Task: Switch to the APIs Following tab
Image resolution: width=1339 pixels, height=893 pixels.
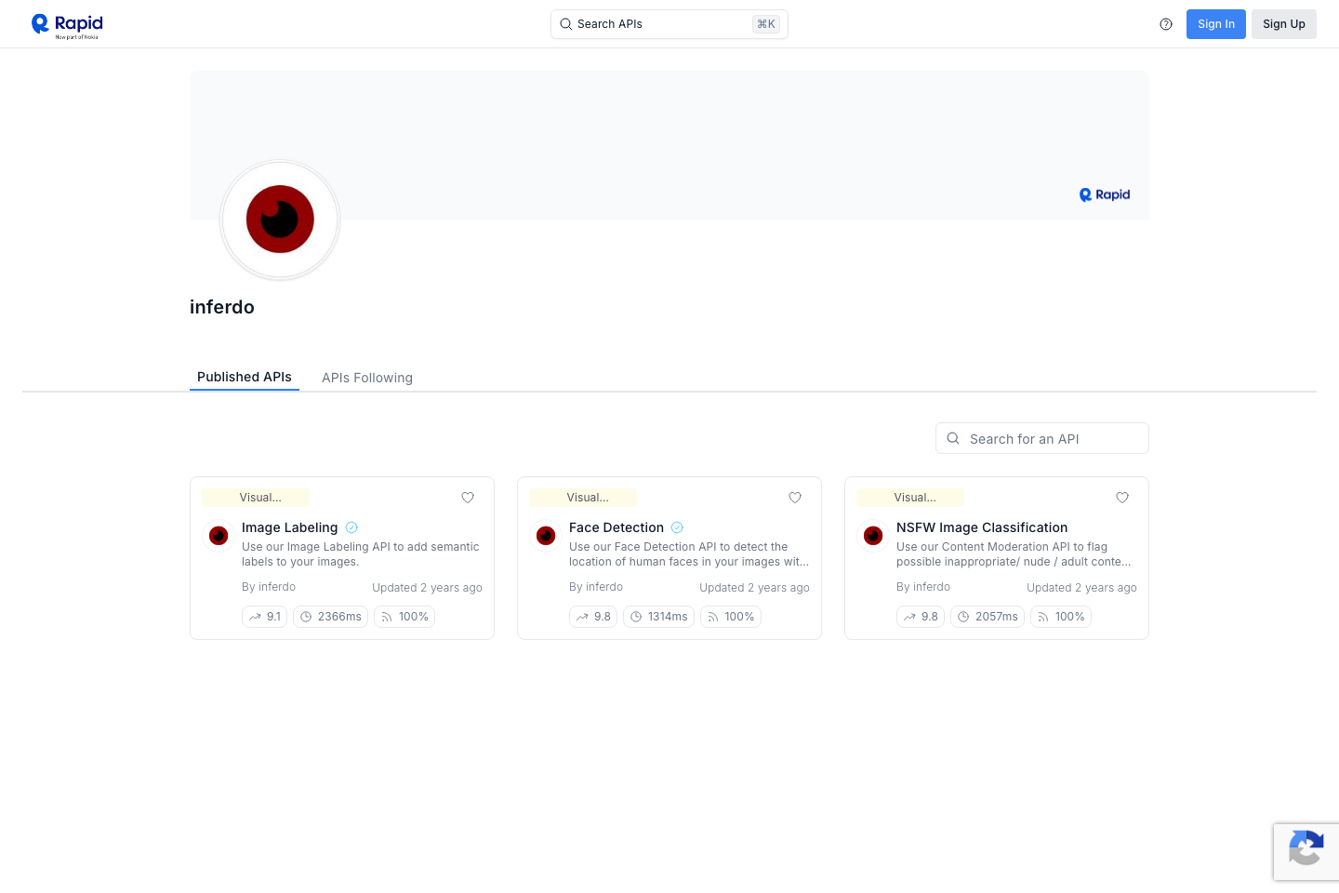Action: click(367, 377)
